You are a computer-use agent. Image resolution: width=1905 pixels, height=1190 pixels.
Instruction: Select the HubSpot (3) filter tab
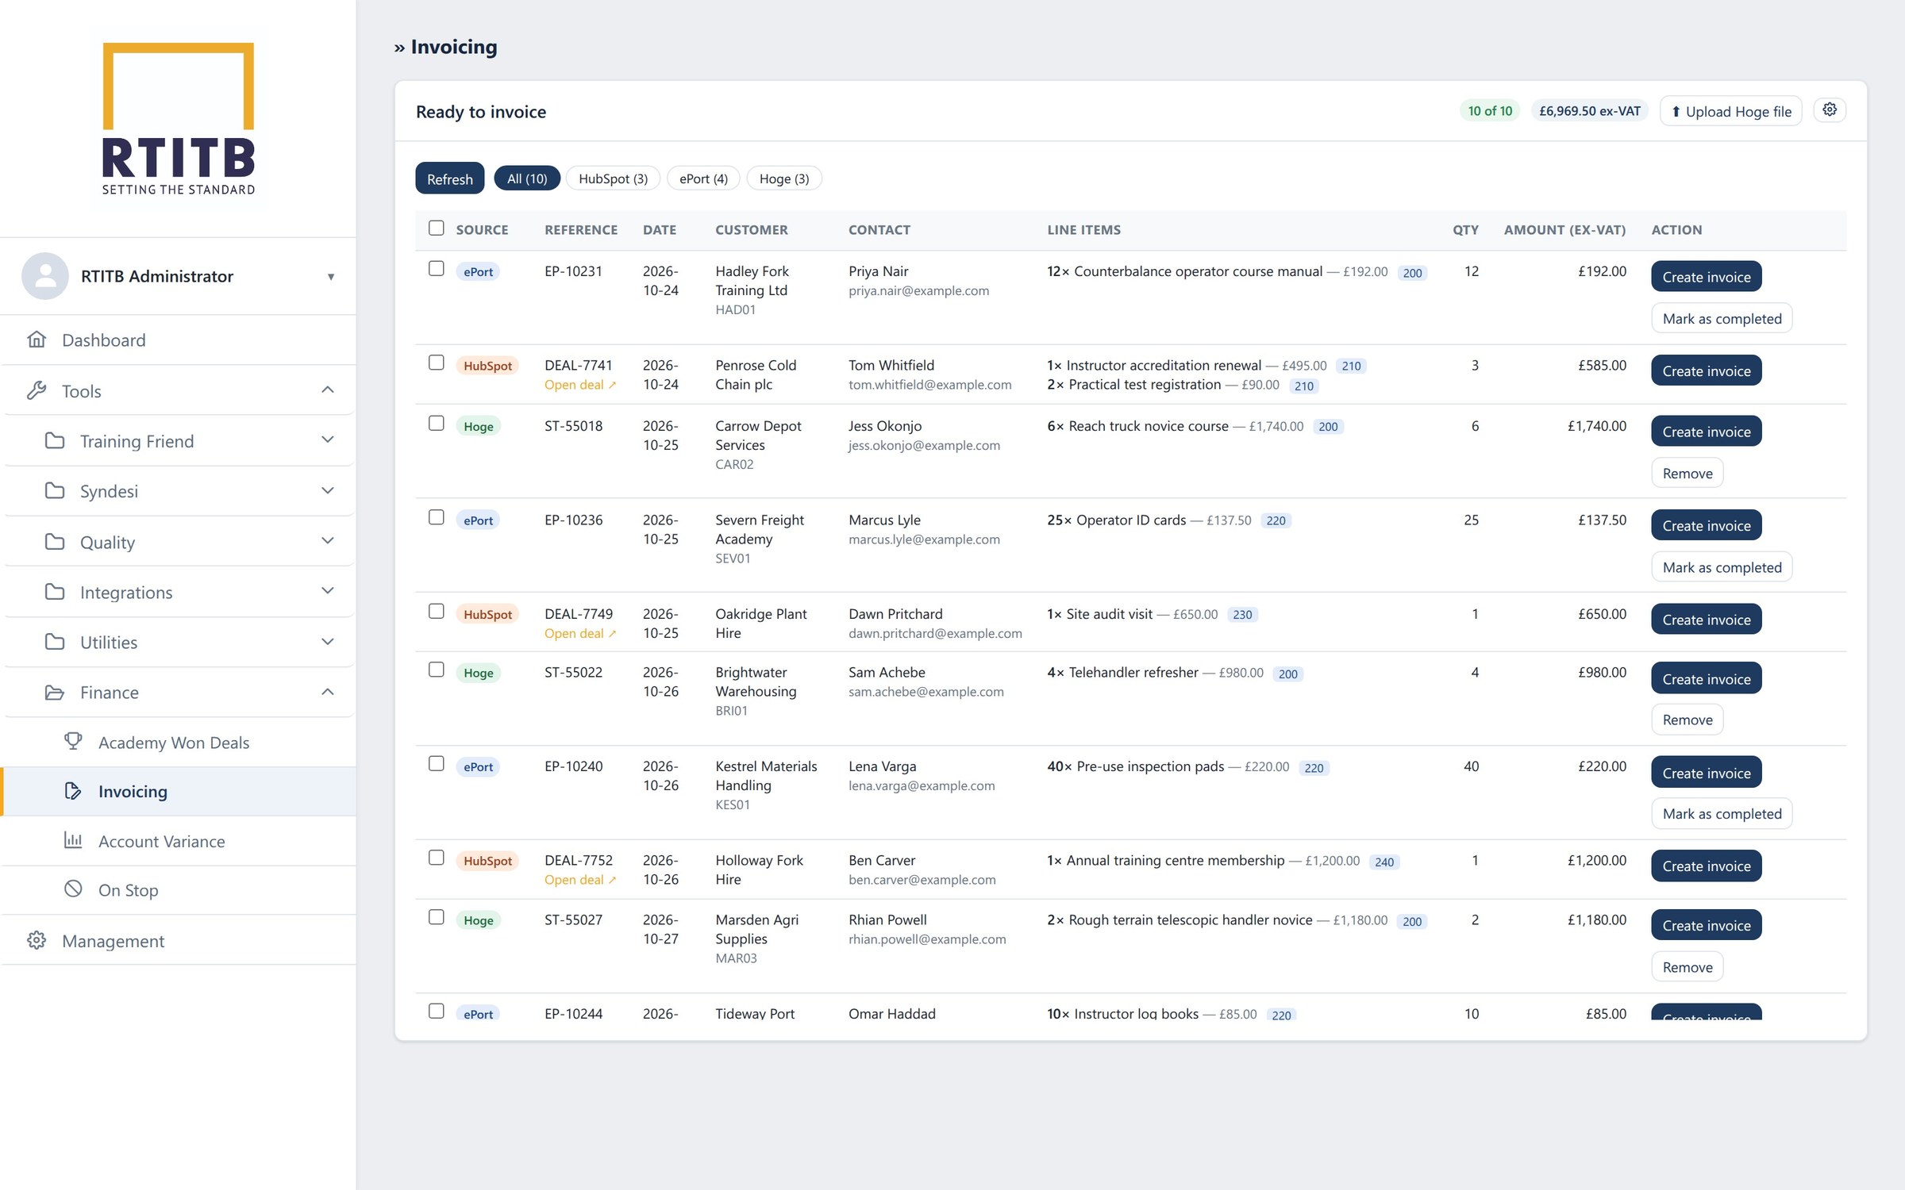[613, 178]
